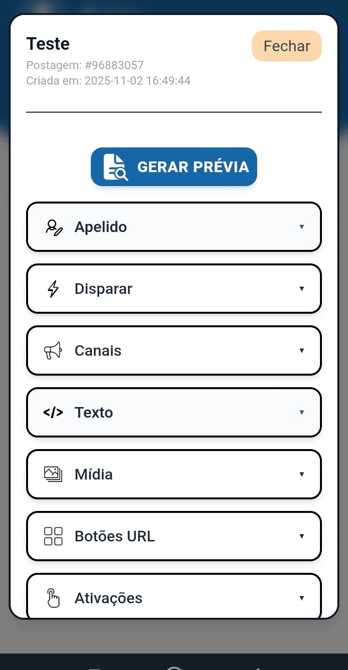Expand the Canais dropdown arrow
The height and width of the screenshot is (670, 348).
pos(302,351)
